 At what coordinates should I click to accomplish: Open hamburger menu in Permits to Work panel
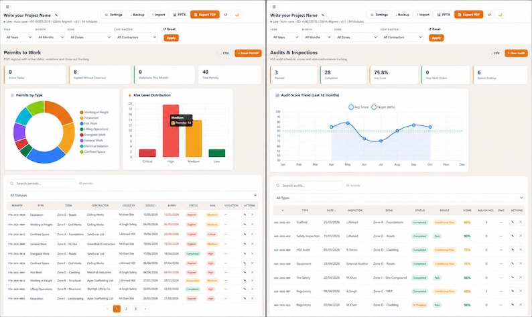click(x=7, y=7)
